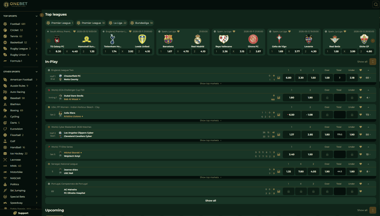Filter by Premier League 10 chip
This screenshot has width=380, height=216.
click(x=91, y=23)
